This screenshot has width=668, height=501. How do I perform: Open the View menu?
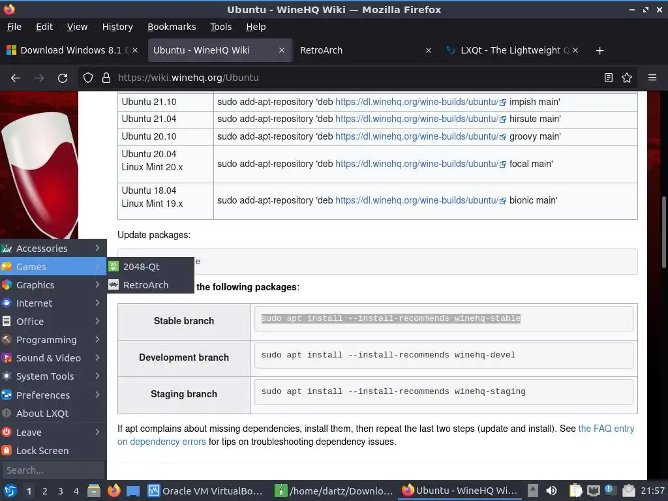coord(77,27)
